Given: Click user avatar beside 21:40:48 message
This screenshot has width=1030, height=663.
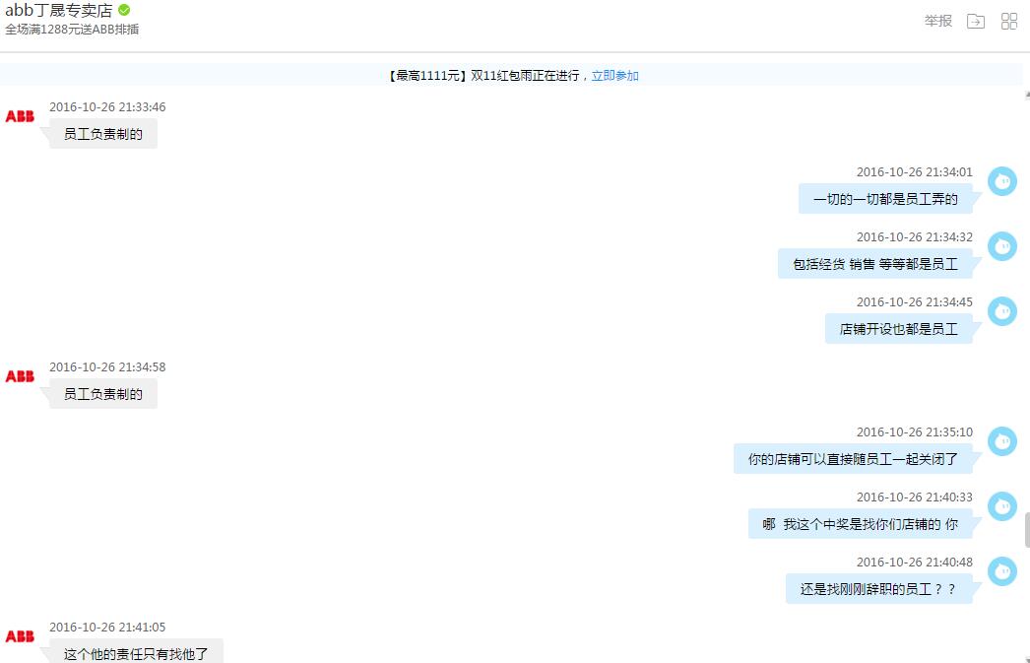Looking at the screenshot, I should (1002, 571).
